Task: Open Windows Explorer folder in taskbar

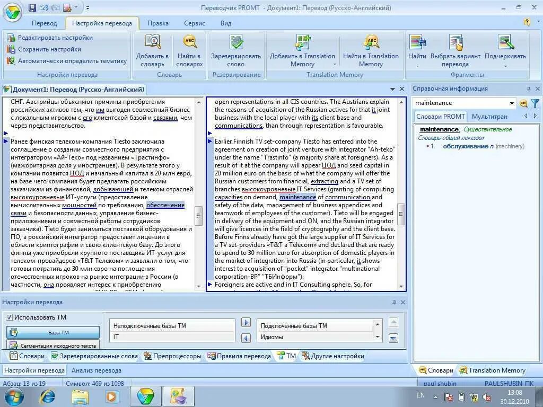Action: (x=80, y=396)
